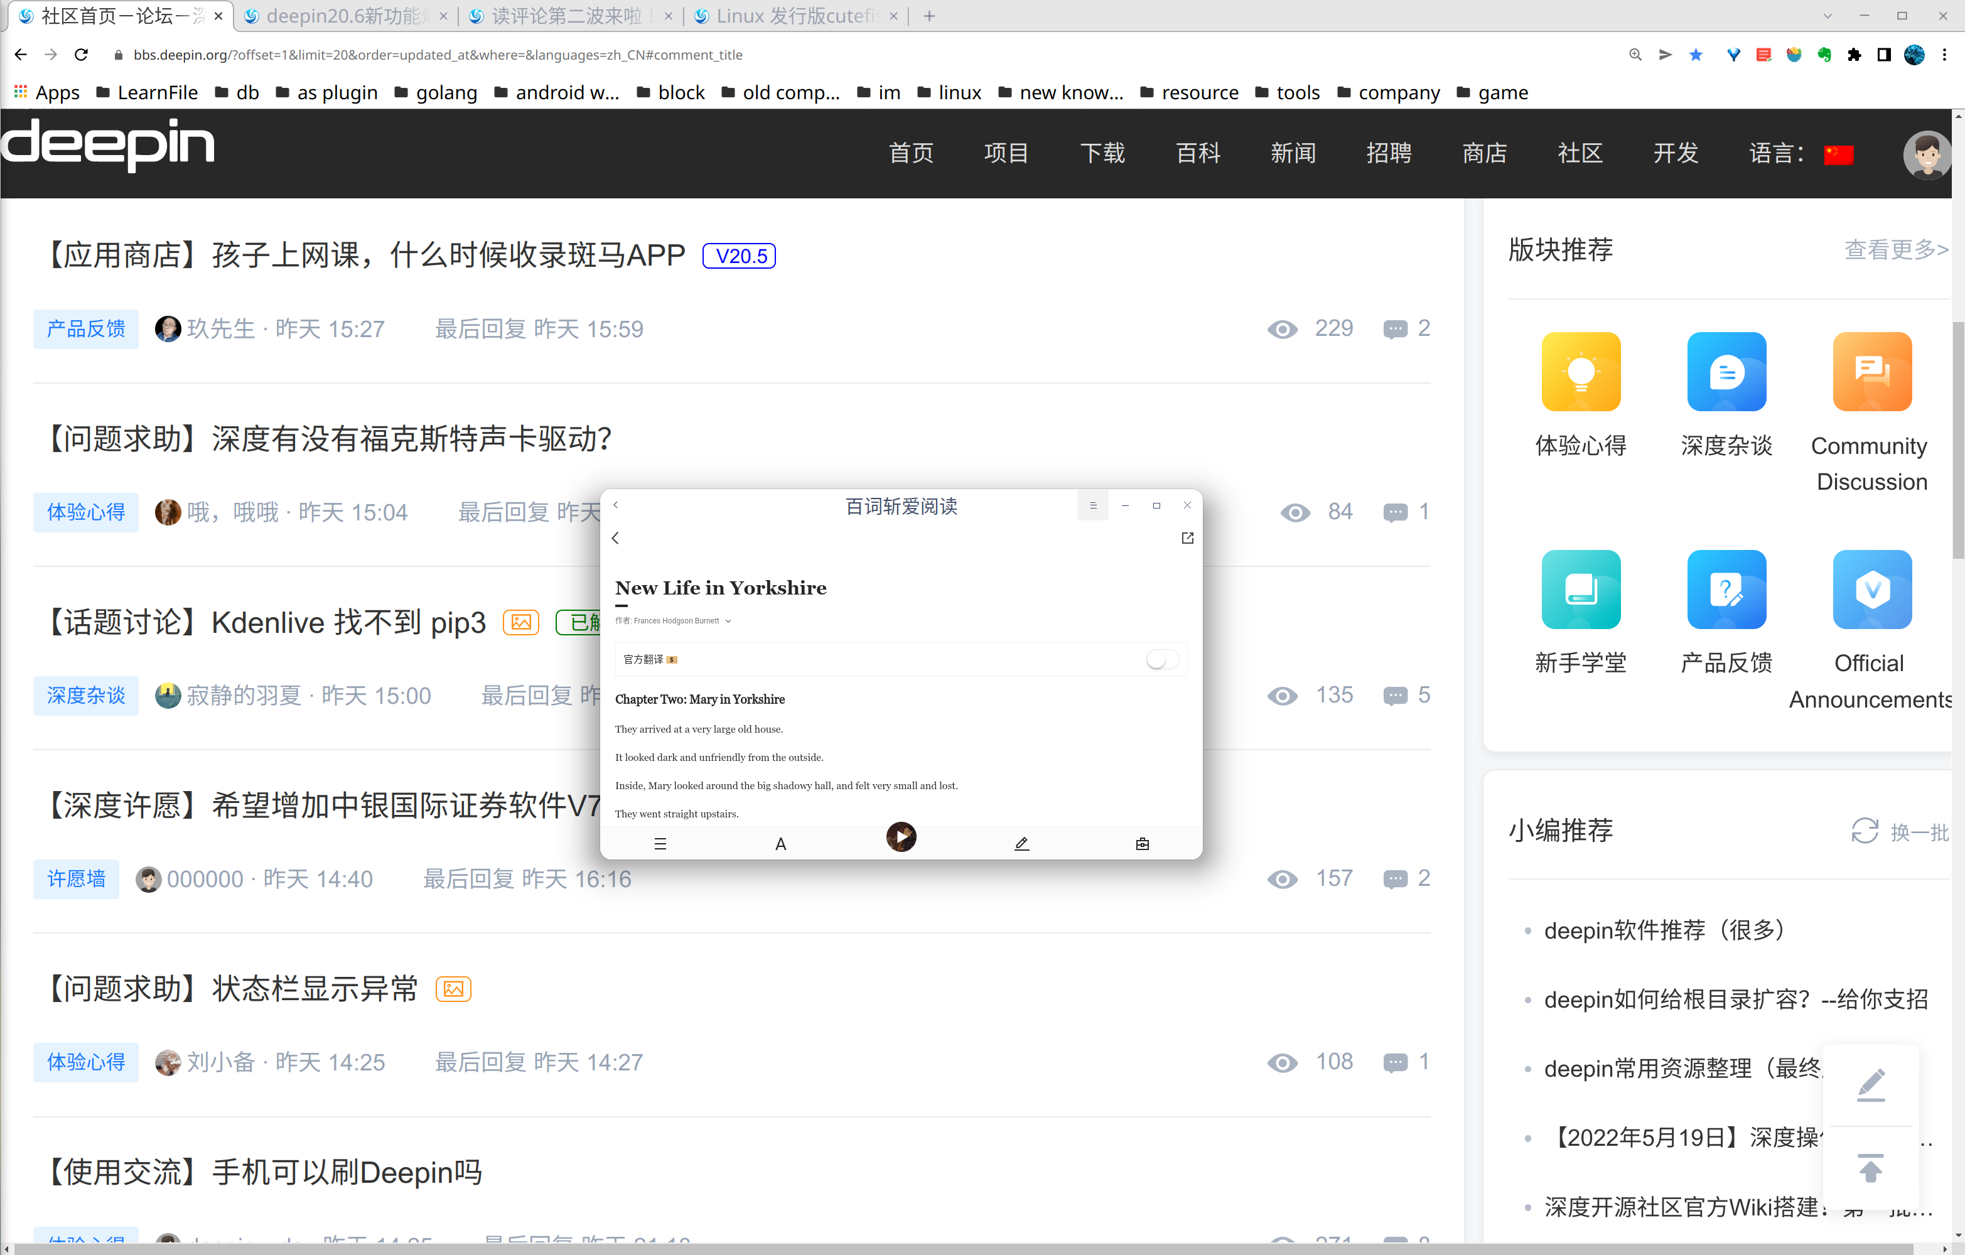The image size is (1965, 1255).
Task: Expand the author Frances Hodgson Burnett details
Action: click(x=729, y=621)
